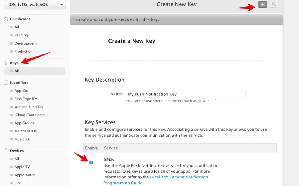
Task: Click the Devices phone icon
Action: point(6,151)
